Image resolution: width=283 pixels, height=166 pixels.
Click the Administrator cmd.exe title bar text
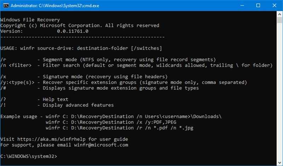click(x=51, y=5)
